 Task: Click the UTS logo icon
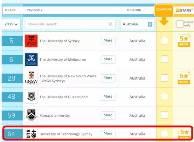pyautogui.click(x=31, y=134)
